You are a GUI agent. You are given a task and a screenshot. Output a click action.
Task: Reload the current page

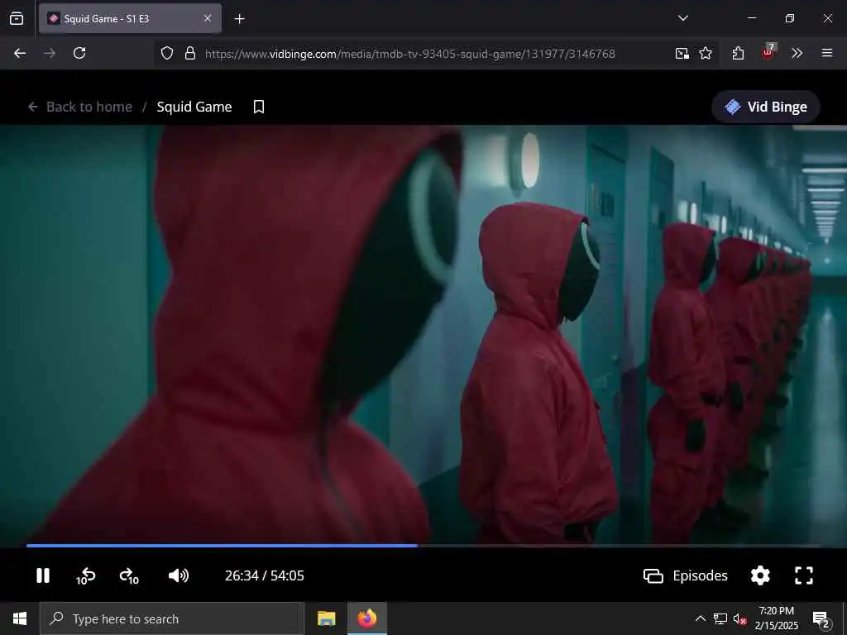pos(79,53)
